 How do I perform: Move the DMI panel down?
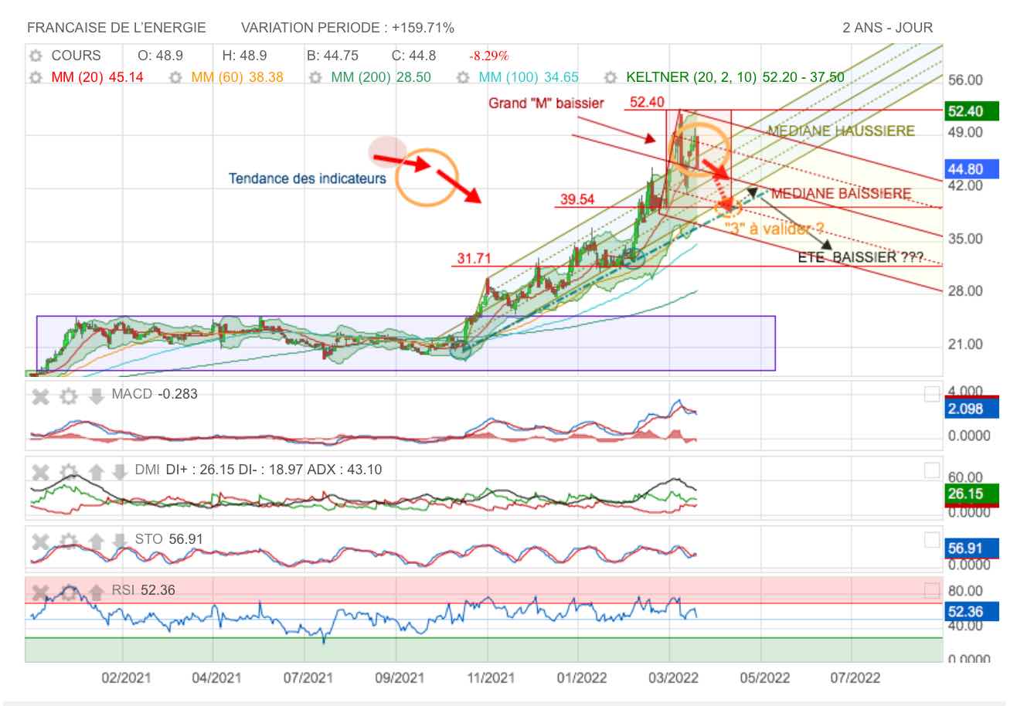120,470
